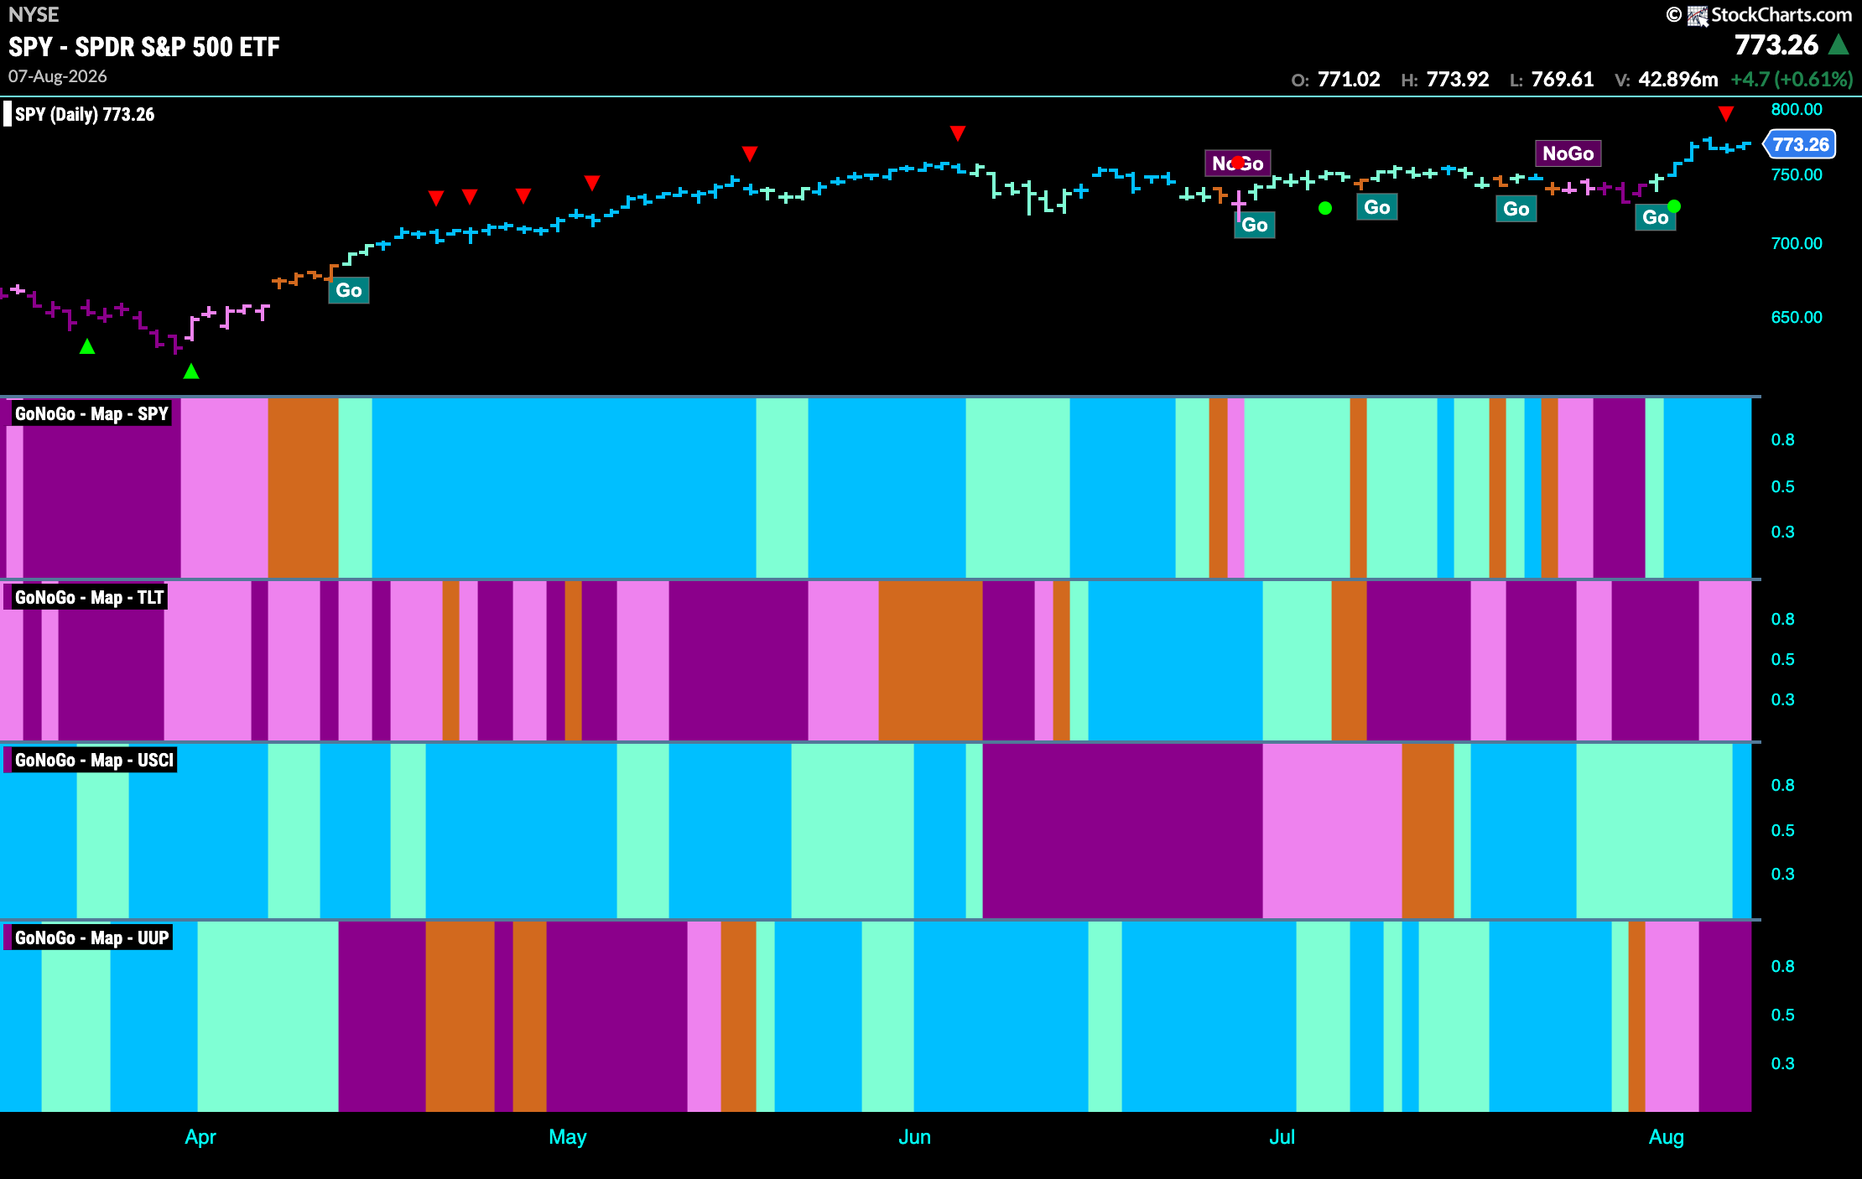The height and width of the screenshot is (1179, 1862).
Task: Click the NYSE exchange label
Action: [34, 14]
